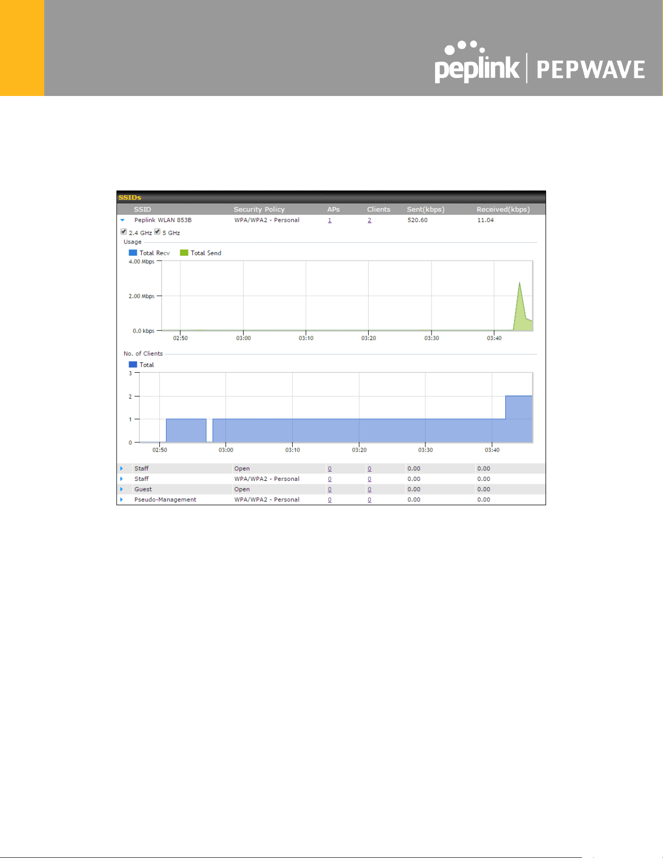Click the Clients column header
This screenshot has width=663, height=858.
[x=379, y=210]
